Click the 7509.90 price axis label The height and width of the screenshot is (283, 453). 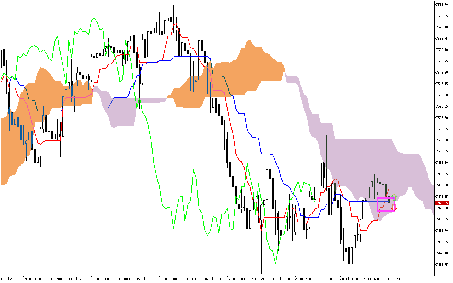[442, 140]
